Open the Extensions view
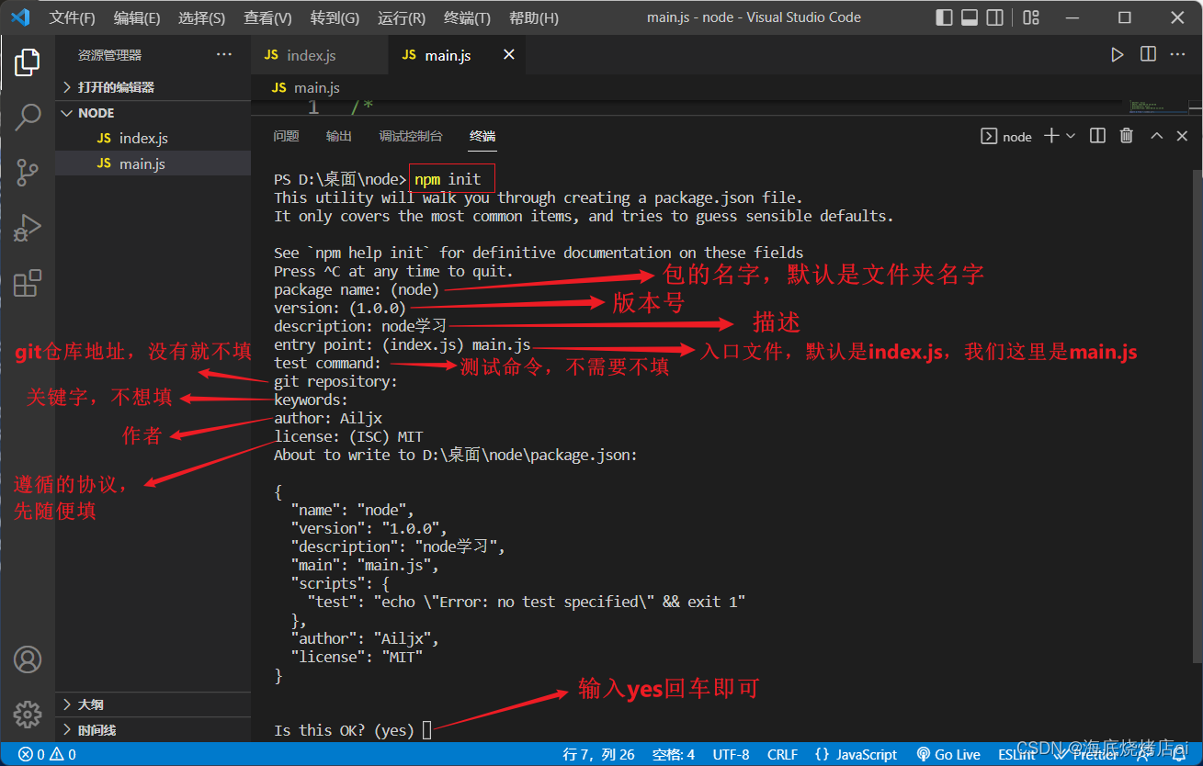1203x766 pixels. (28, 283)
